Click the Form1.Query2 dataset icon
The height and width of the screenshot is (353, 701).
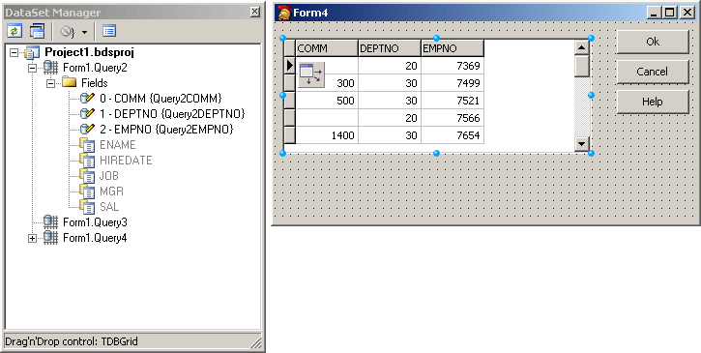(x=50, y=68)
